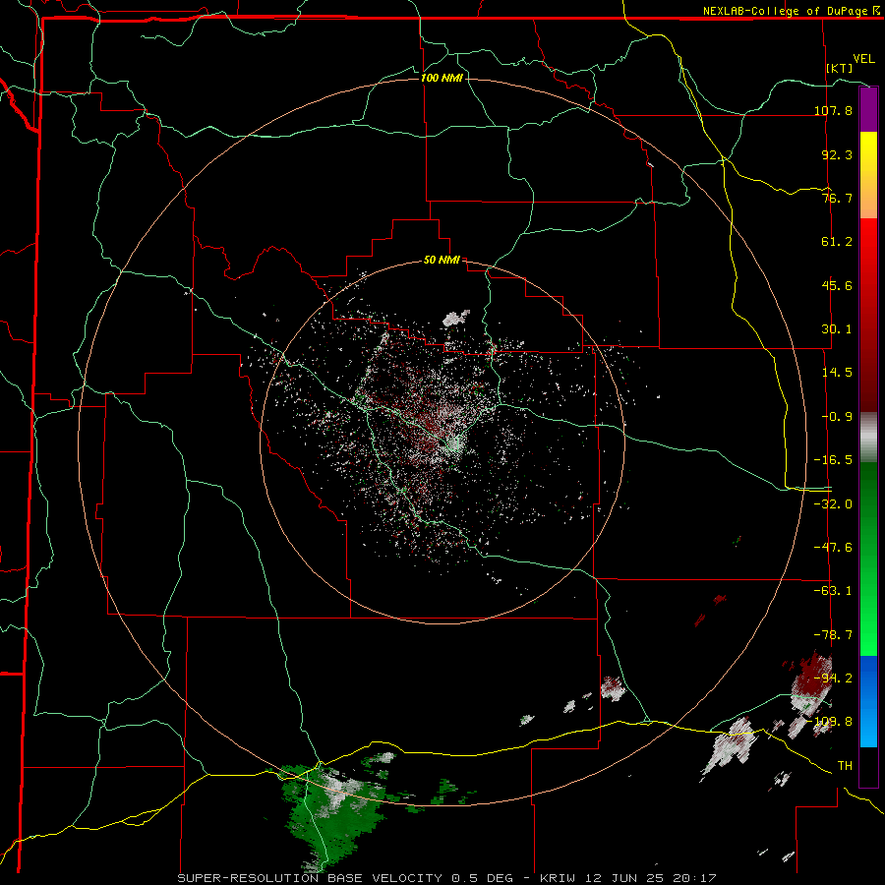The image size is (885, 885).
Task: Select the -0.9 velocity scale label
Action: (837, 417)
